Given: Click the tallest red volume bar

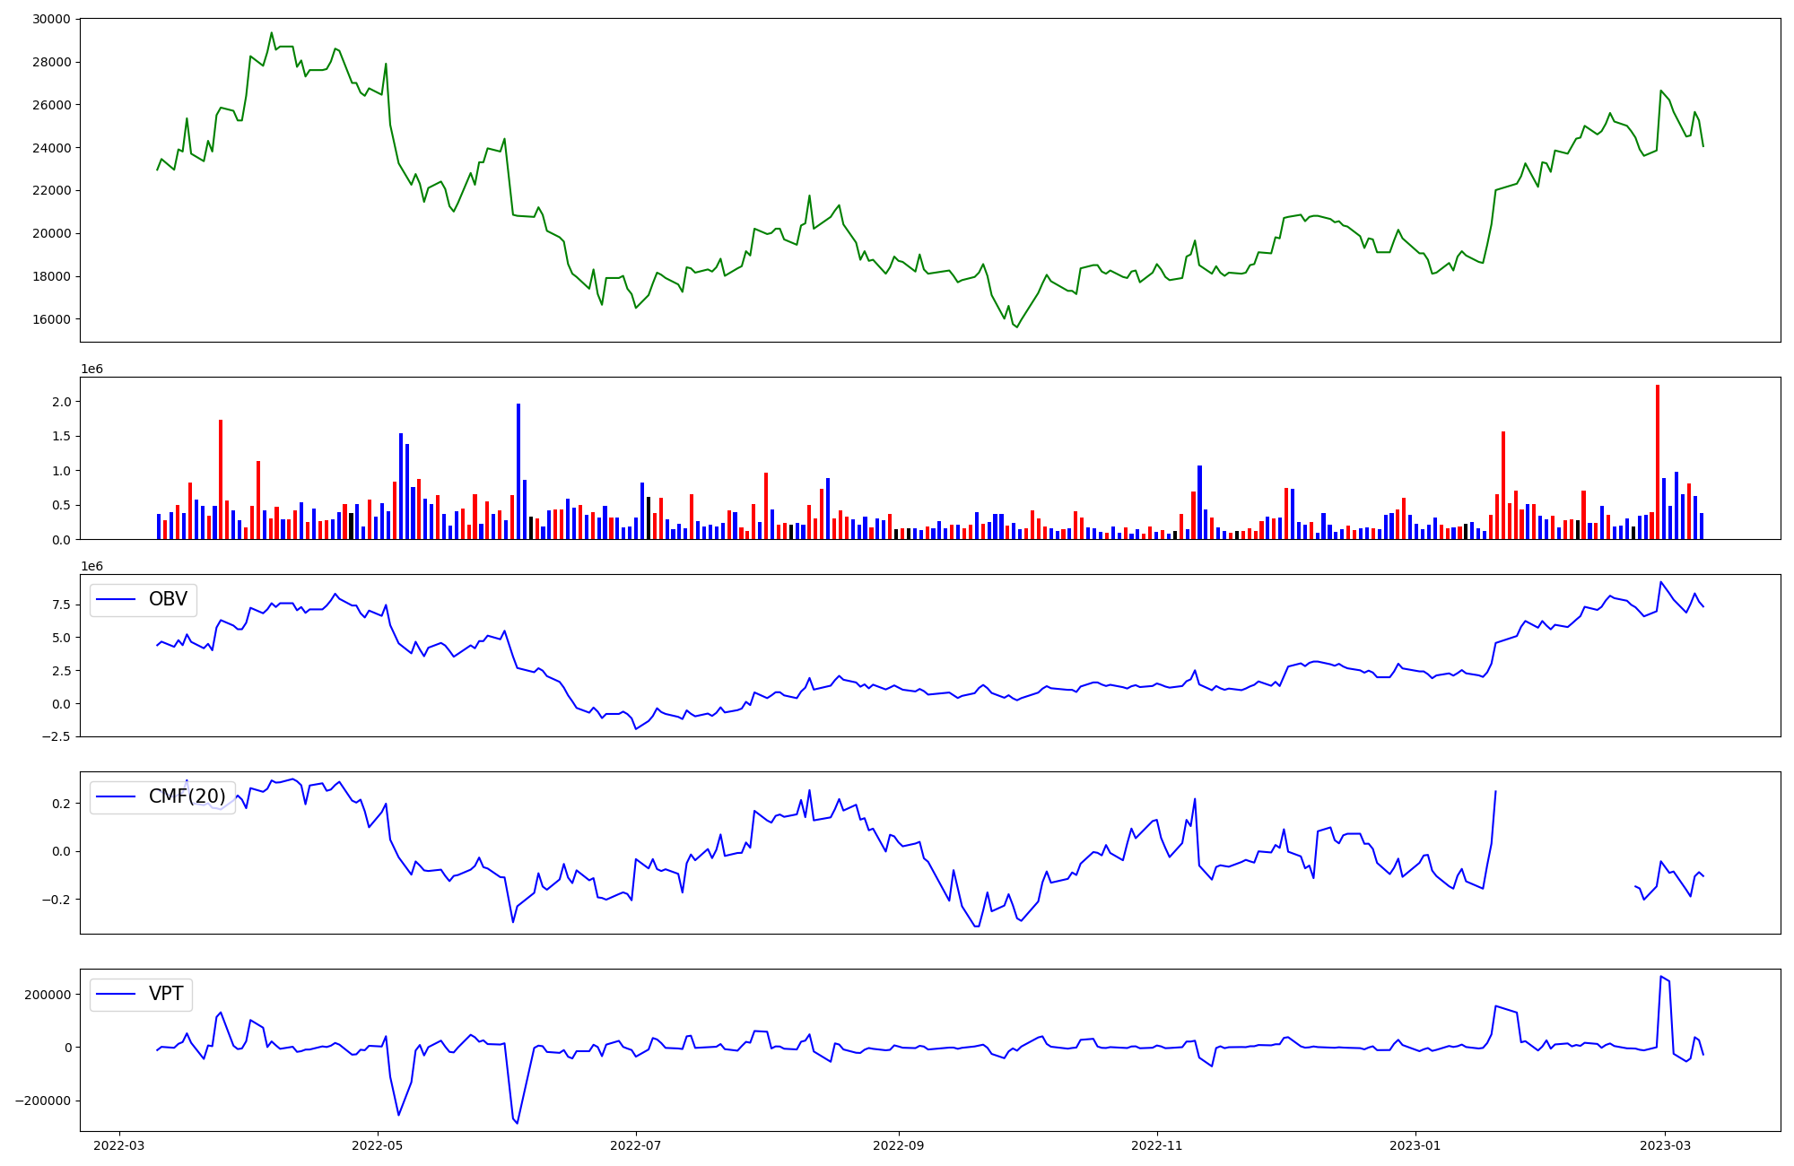Looking at the screenshot, I should (1658, 462).
